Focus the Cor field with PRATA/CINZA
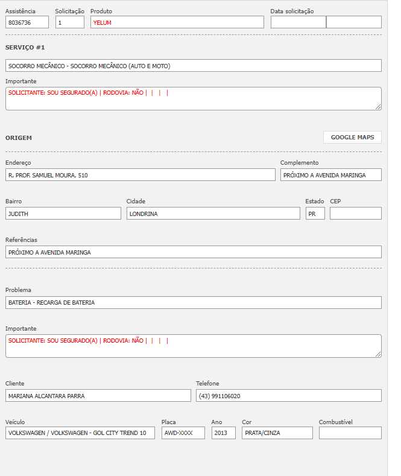The image size is (401, 476). click(x=277, y=433)
